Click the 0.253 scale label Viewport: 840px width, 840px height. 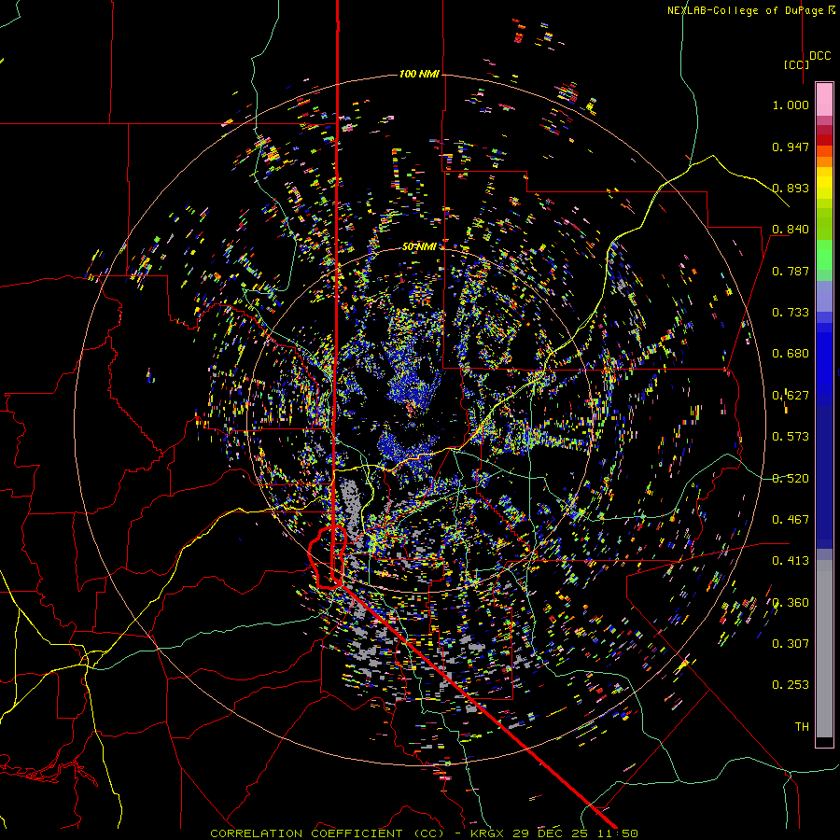[791, 685]
